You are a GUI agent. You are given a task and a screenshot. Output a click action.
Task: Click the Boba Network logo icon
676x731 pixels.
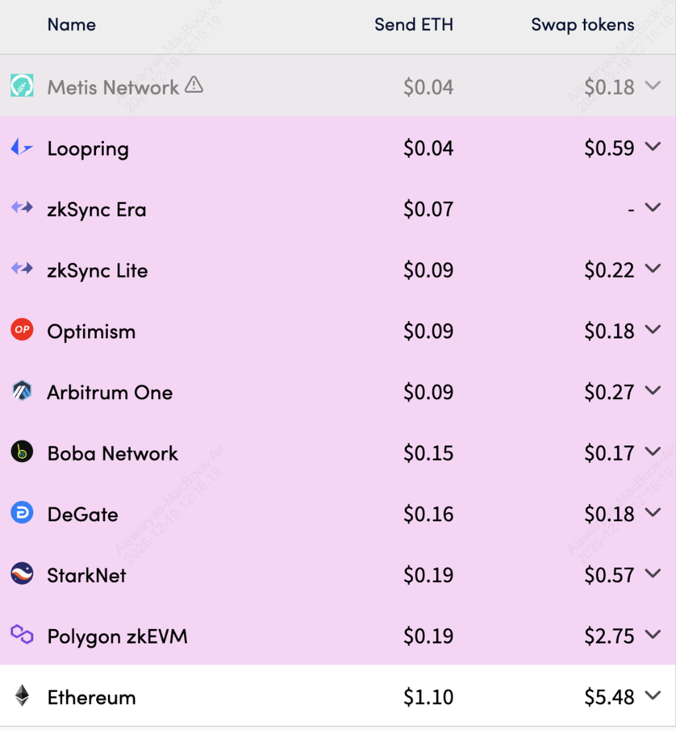point(22,452)
